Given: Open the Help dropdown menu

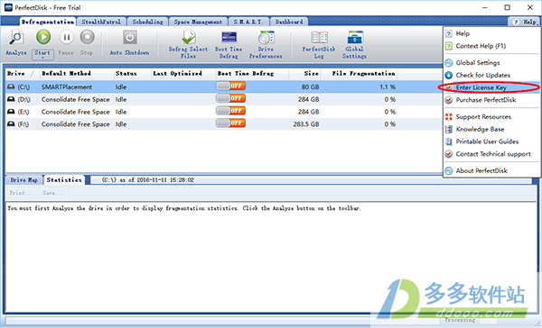Looking at the screenshot, I should click(525, 22).
